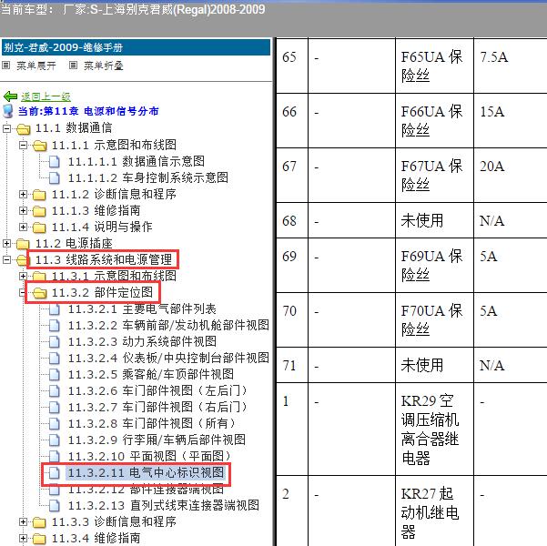Expand the 11.3.4 维修指南 node
Image resolution: width=547 pixels, height=546 pixels.
click(23, 538)
